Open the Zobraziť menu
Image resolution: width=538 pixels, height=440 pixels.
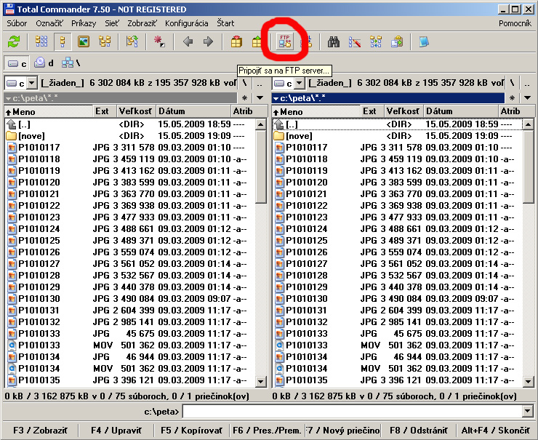[142, 23]
